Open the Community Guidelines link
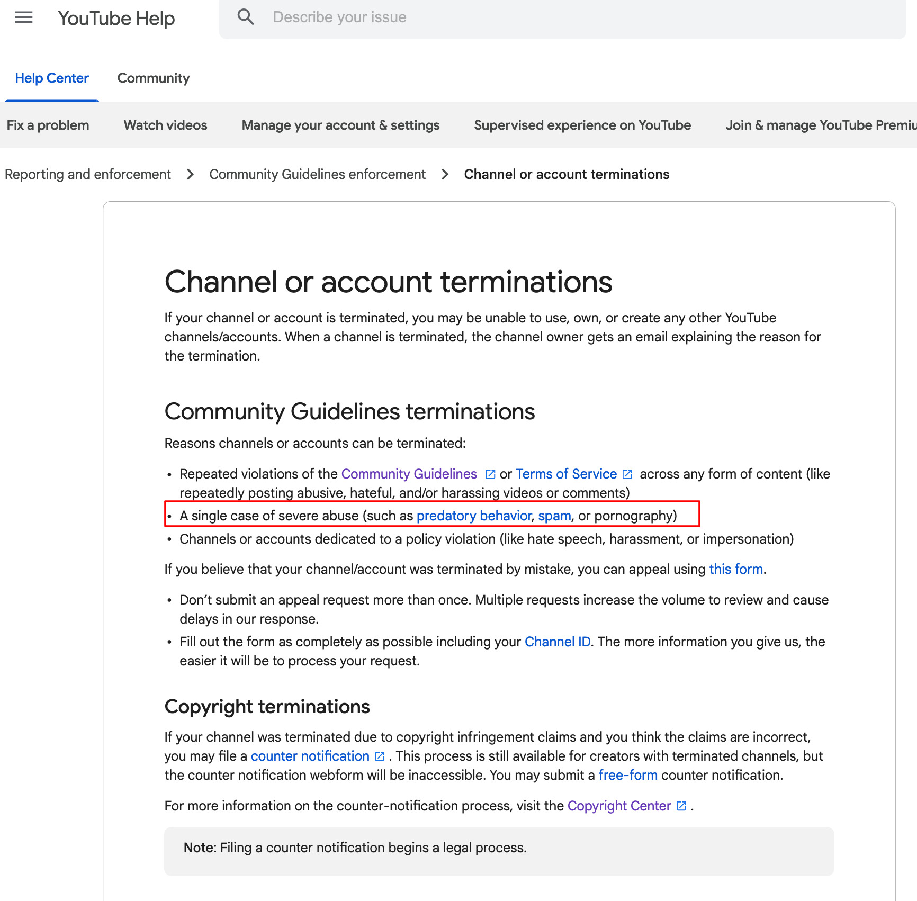The image size is (917, 901). click(x=409, y=474)
